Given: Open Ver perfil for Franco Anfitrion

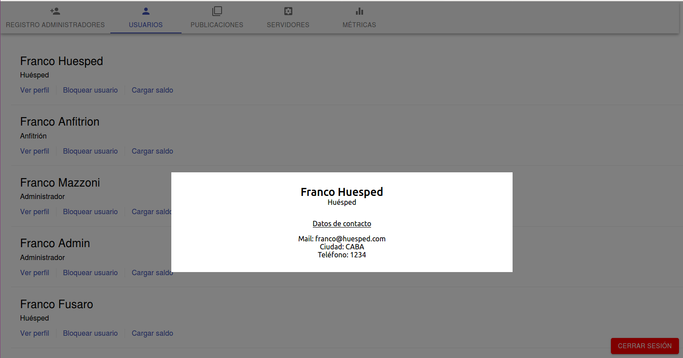Looking at the screenshot, I should [x=35, y=151].
